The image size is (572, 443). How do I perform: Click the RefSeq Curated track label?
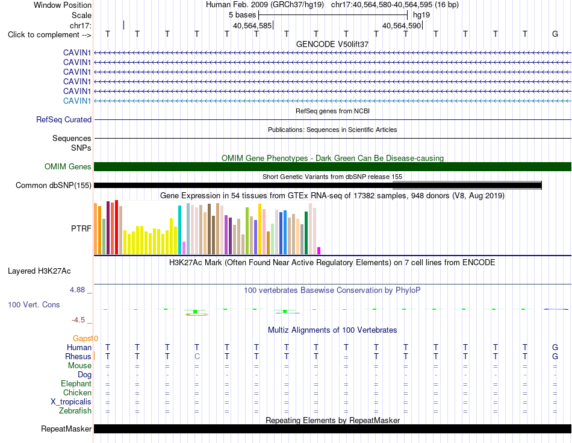coord(64,119)
